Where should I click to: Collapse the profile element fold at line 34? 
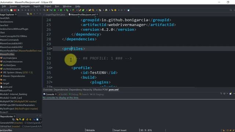coord(52,68)
